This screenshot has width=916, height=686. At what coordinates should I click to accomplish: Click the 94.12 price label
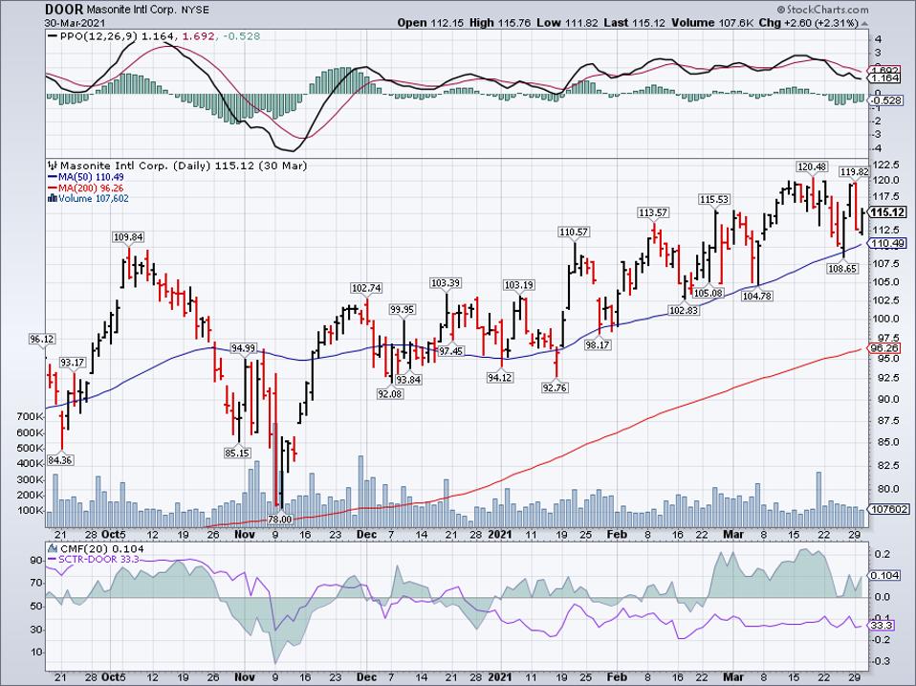[499, 378]
